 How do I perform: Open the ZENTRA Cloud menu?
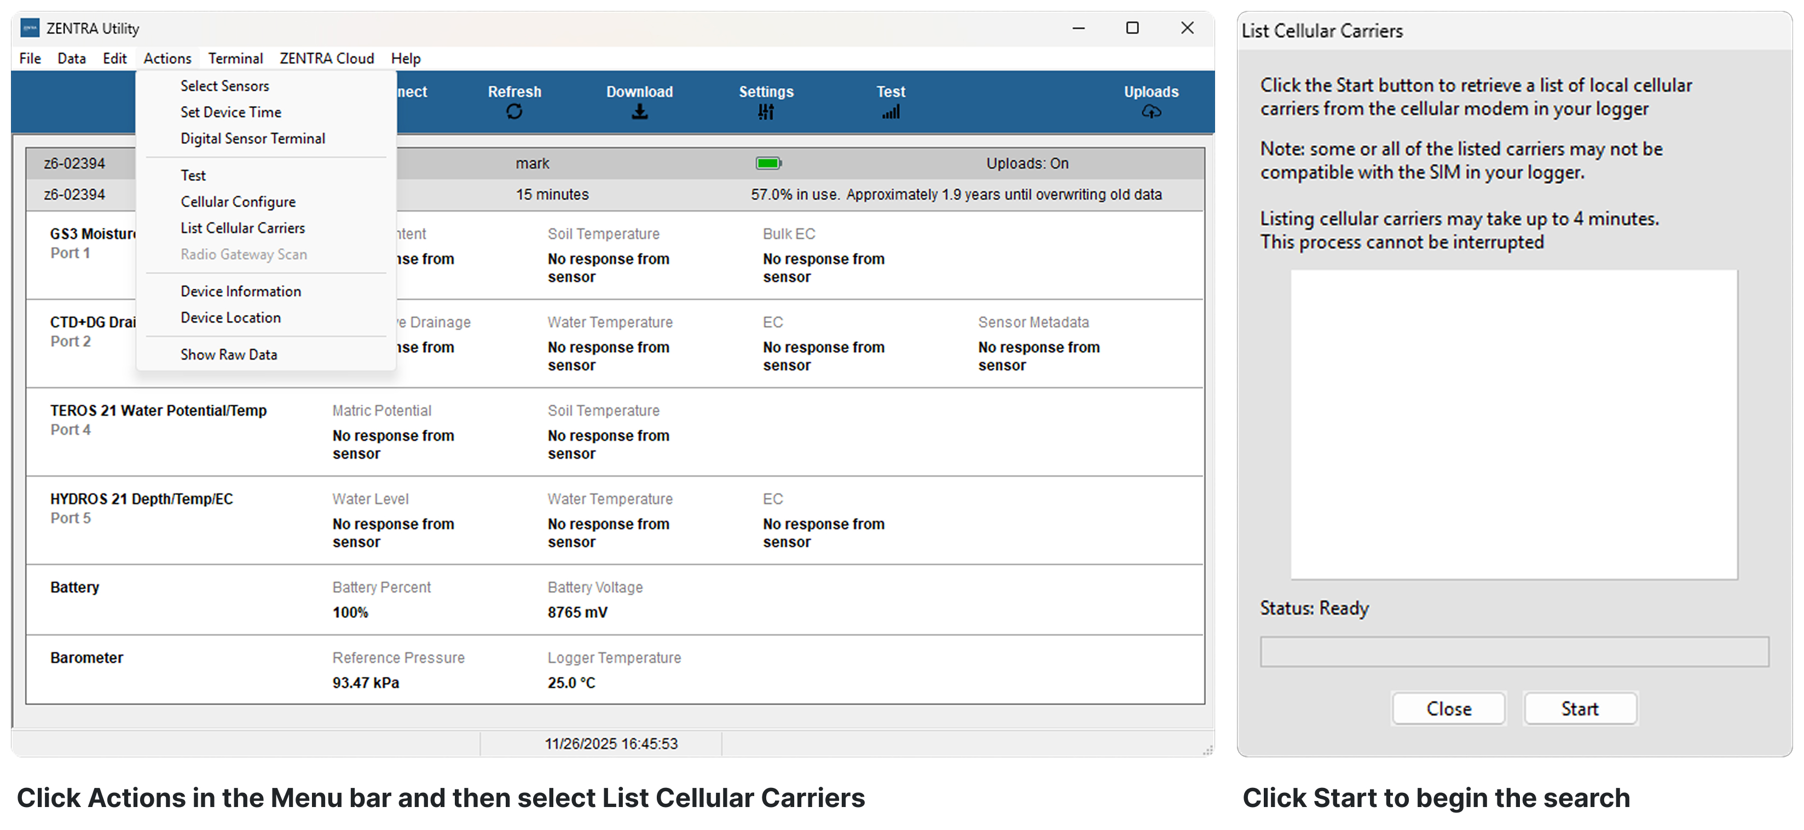pyautogui.click(x=326, y=59)
